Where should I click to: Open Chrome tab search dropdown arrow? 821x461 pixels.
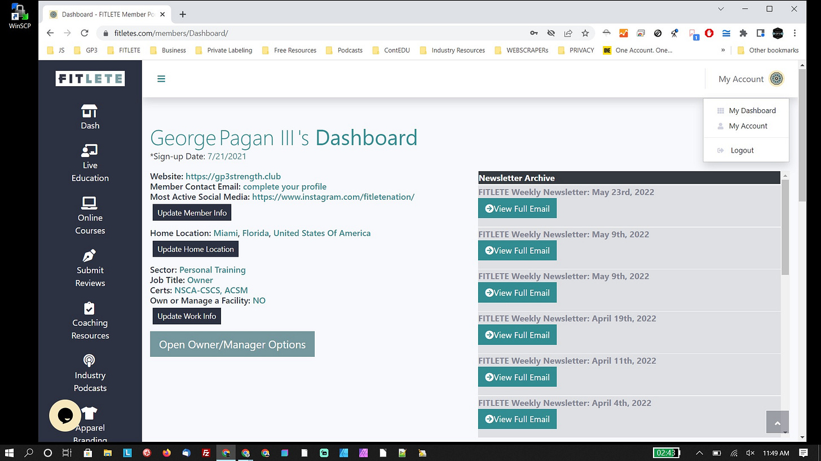tap(721, 9)
